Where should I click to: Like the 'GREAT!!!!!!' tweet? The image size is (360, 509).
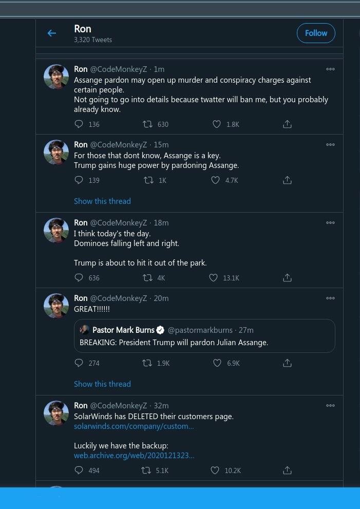pos(217,363)
